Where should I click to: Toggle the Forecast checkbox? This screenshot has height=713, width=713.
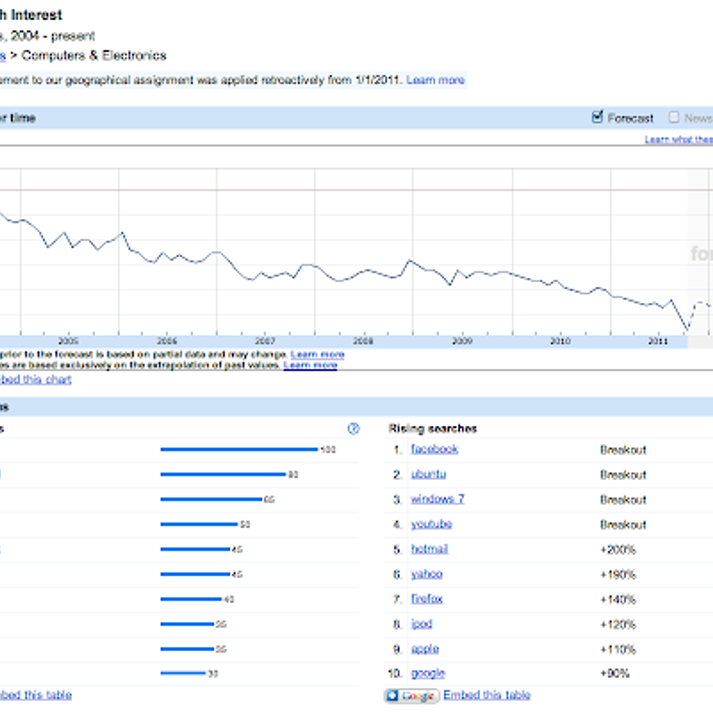tap(597, 117)
